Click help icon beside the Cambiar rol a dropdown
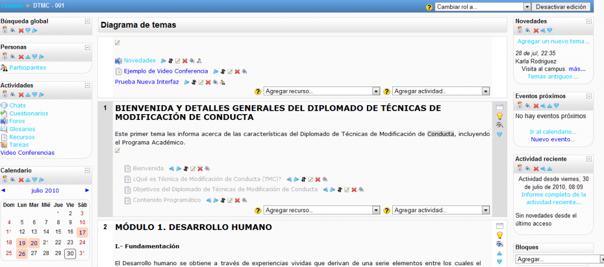604x267 pixels. point(429,7)
